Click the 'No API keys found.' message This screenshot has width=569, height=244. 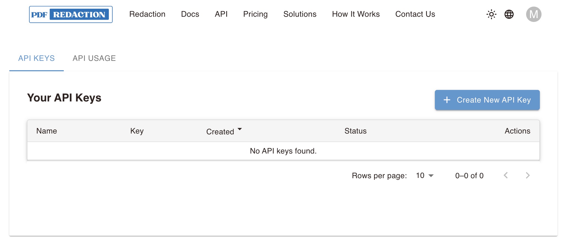click(283, 151)
